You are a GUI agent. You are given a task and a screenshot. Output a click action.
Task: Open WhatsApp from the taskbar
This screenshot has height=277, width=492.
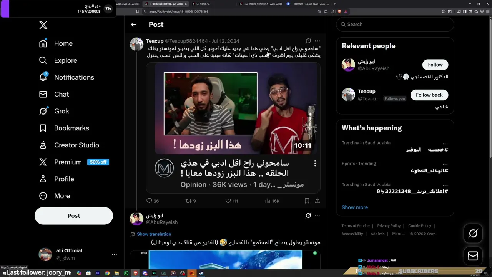[126, 273]
